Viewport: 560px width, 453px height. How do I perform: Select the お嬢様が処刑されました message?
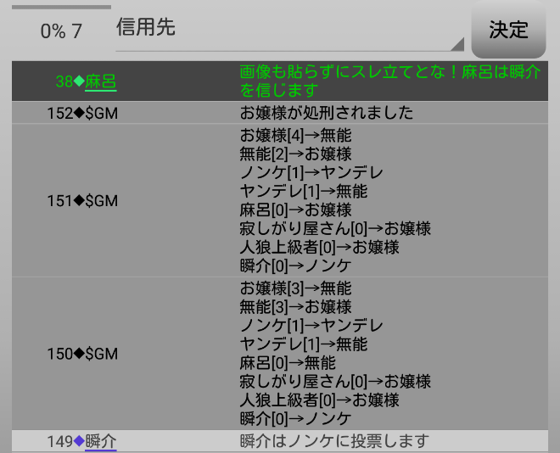[x=327, y=113]
